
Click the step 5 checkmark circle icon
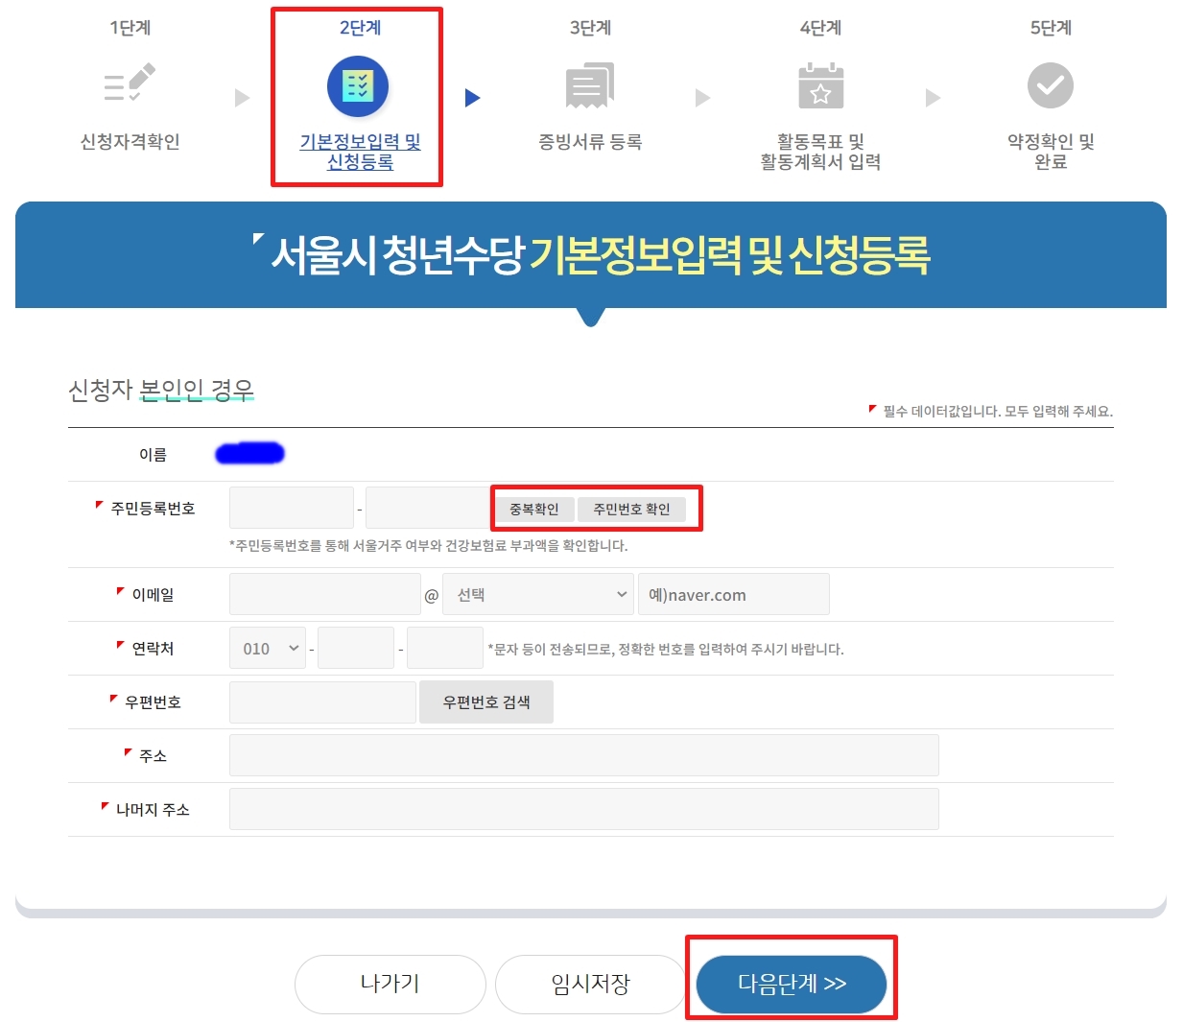coord(1051,85)
